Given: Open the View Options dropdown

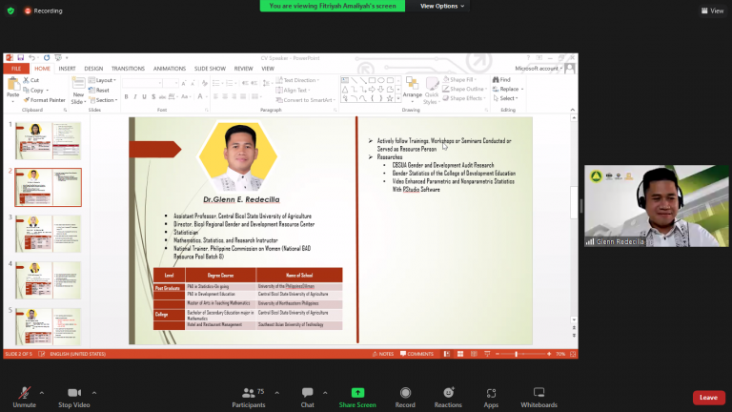Looking at the screenshot, I should tap(442, 6).
